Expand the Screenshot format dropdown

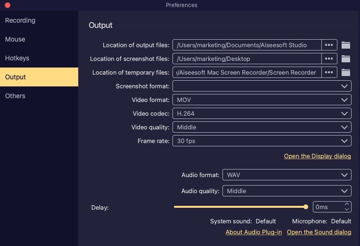pos(262,86)
